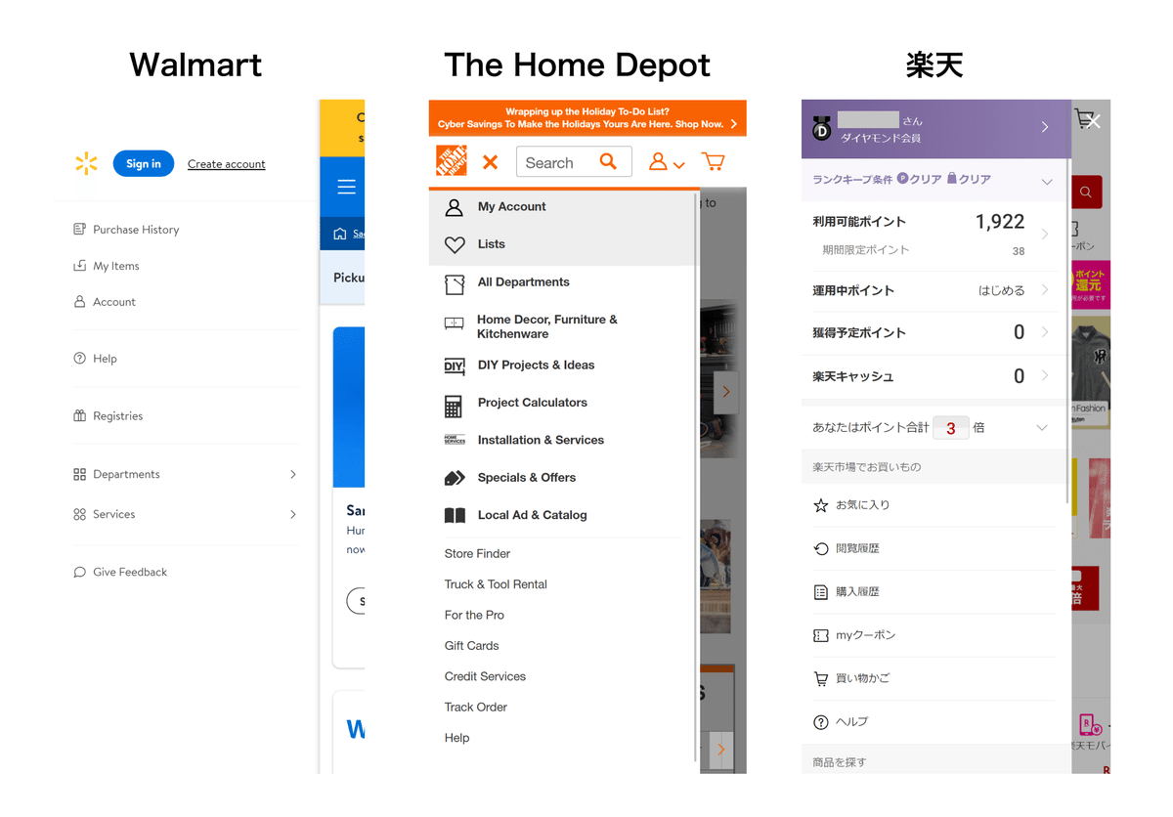Open Credit Services link
The image size is (1173, 817).
click(485, 676)
